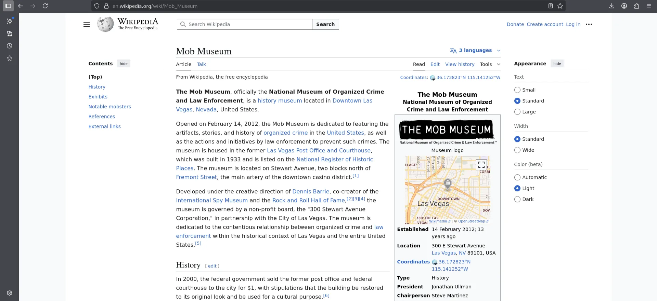Select Standard text size
This screenshot has width=657, height=301.
pos(517,101)
